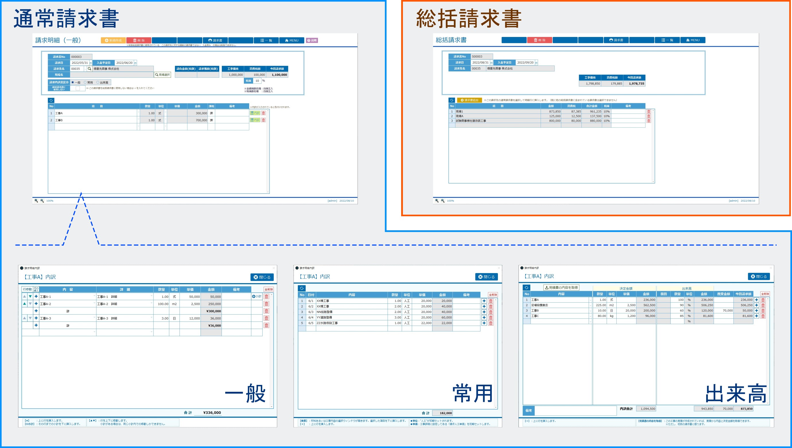792x448 pixels.
Task: Open 内訳 for 工事A row
Action: pos(255,113)
